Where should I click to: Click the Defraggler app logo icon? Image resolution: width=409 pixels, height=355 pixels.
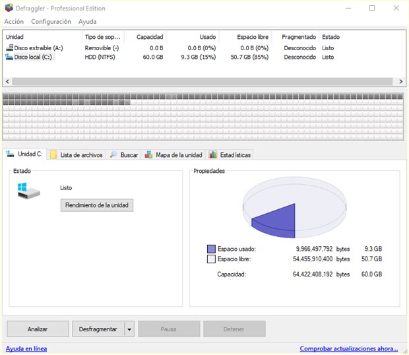[x=9, y=8]
